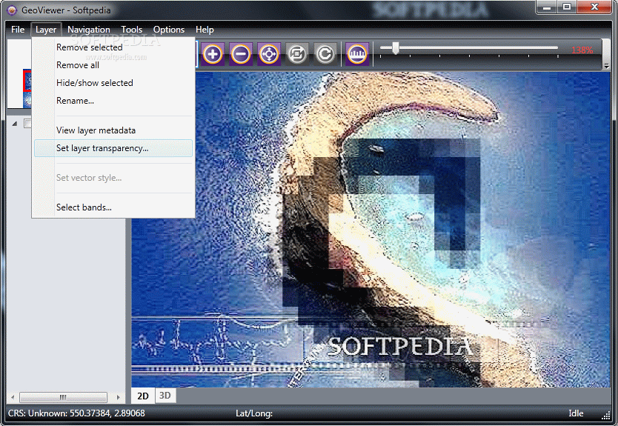Viewport: 618px width, 426px height.
Task: Click the GeoViewer app icon in title bar
Action: click(13, 10)
